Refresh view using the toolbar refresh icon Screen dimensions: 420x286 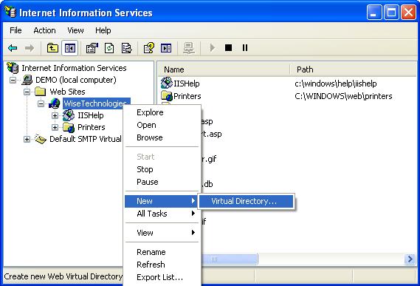tap(109, 48)
